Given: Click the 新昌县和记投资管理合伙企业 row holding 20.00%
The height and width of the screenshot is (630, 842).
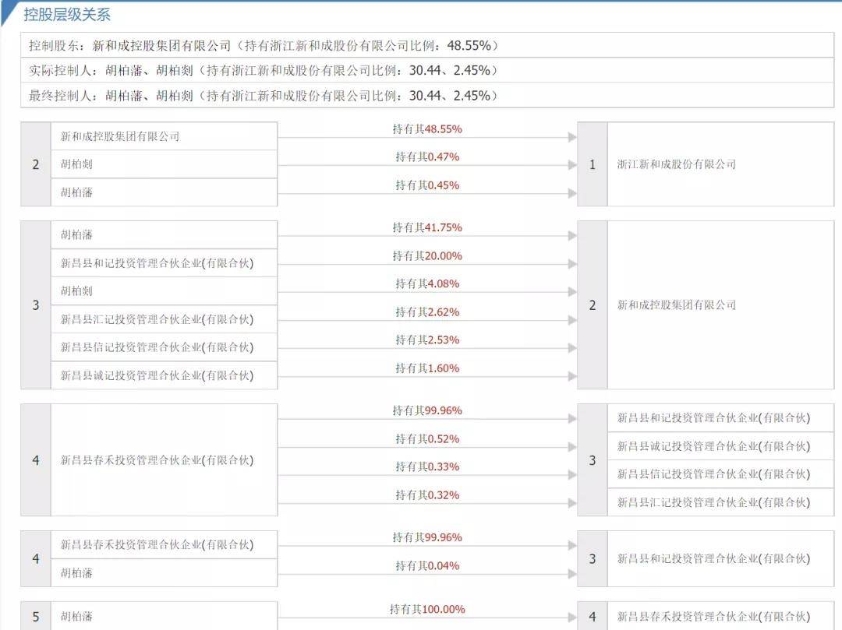Looking at the screenshot, I should (x=164, y=262).
